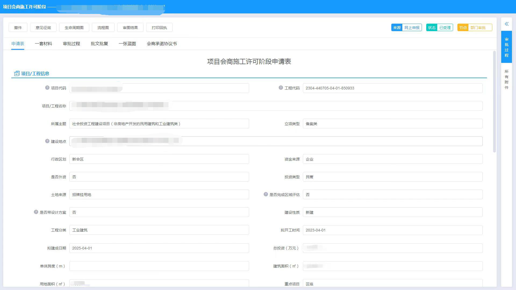
Task: Click the 是否带设计方案 question mark icon
Action: coord(36,212)
